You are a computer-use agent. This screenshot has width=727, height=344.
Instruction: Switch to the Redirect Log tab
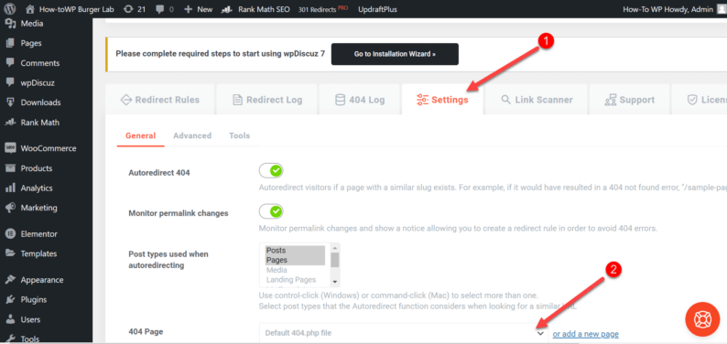coord(267,100)
